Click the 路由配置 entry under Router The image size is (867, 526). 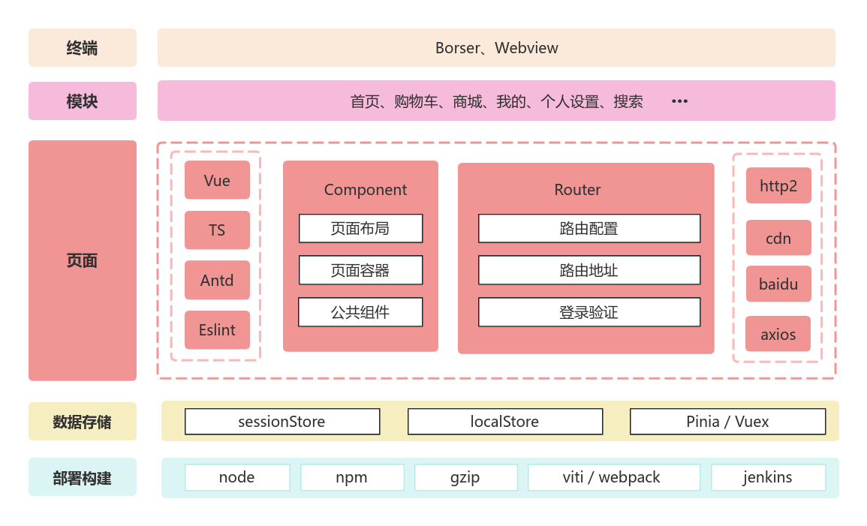(x=589, y=228)
